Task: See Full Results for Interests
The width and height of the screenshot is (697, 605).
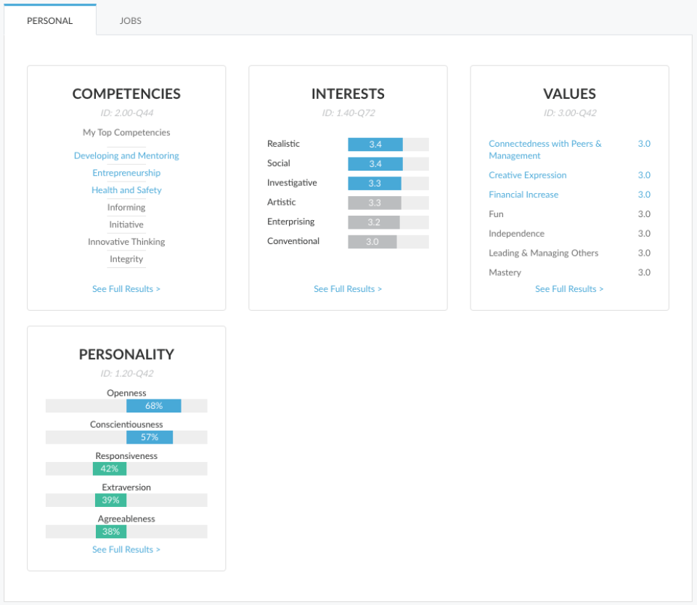Action: click(348, 289)
